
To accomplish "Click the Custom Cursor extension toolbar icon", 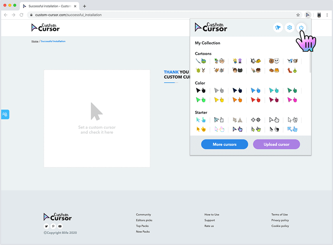I will [308, 15].
